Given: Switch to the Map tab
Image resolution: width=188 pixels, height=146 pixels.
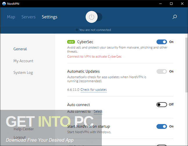Looking at the screenshot, I should [x=11, y=17].
